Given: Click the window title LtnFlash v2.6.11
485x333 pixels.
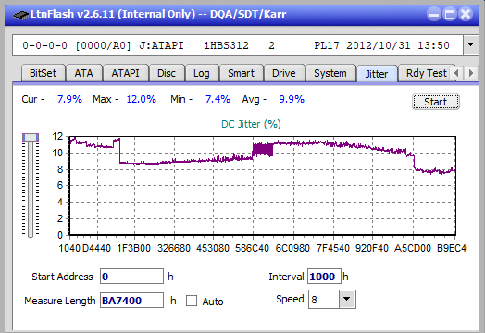Looking at the screenshot, I should click(x=73, y=14).
